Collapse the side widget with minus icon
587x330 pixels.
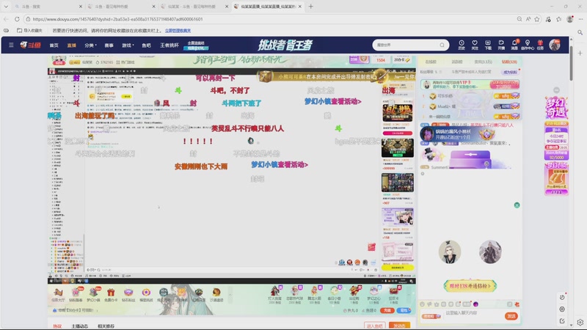coord(557,90)
